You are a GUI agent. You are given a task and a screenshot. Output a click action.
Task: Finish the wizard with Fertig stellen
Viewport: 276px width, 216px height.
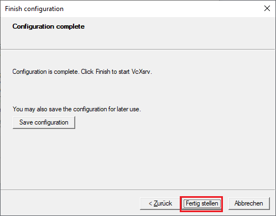coord(202,203)
